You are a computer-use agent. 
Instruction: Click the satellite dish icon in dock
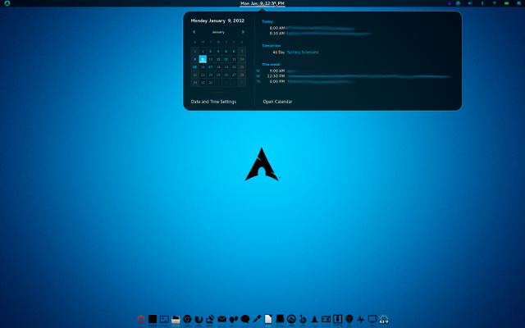pyautogui.click(x=210, y=319)
